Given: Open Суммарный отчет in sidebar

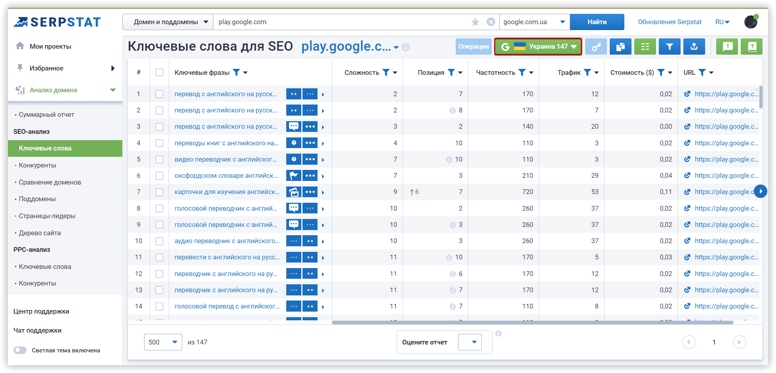Looking at the screenshot, I should [46, 114].
